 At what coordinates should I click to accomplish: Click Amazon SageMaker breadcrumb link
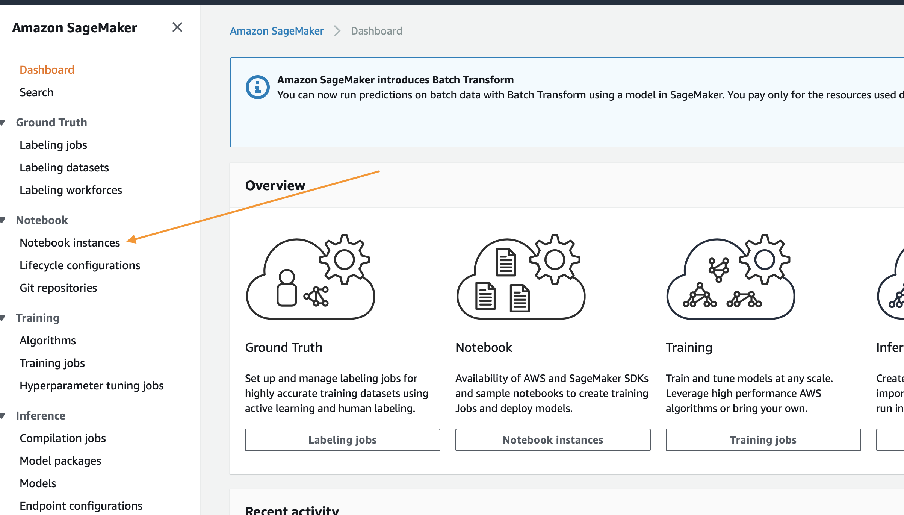[277, 31]
